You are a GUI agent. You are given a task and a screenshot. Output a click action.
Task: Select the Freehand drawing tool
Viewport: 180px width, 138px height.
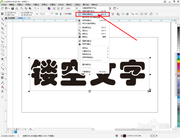coord(2,38)
